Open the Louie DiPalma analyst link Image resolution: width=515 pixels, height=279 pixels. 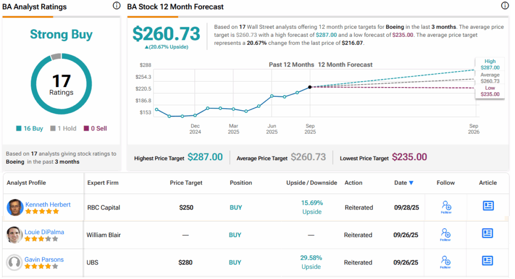click(x=44, y=232)
